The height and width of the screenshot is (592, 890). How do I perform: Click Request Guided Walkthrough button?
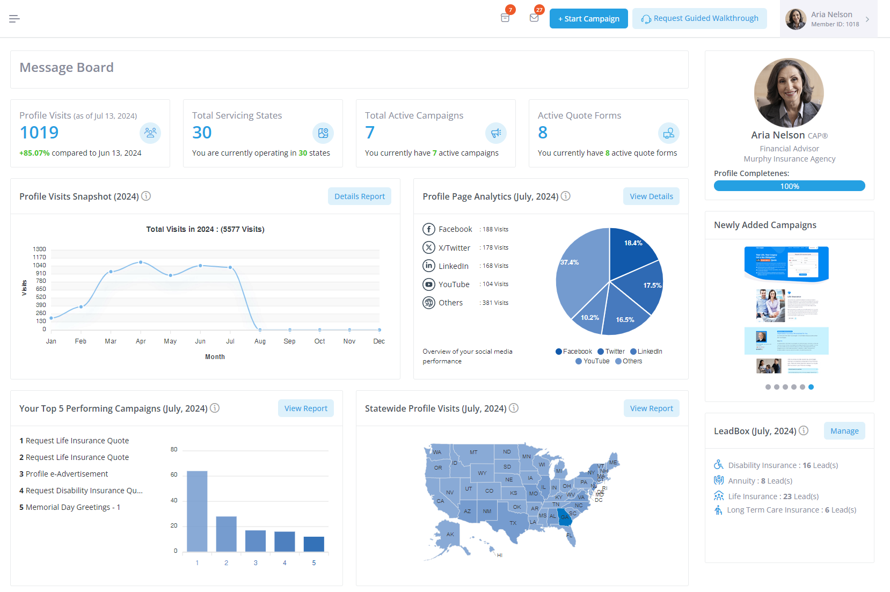699,18
